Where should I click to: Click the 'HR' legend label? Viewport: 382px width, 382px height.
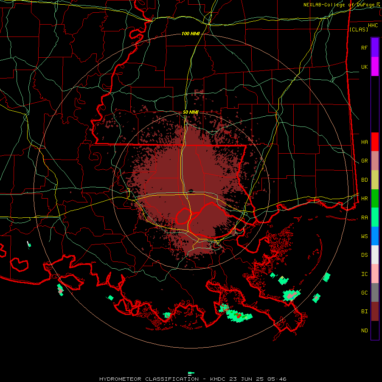click(364, 199)
